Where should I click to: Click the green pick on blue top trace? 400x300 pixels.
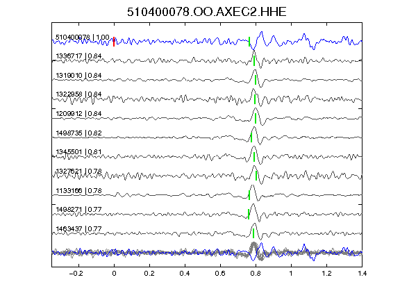pyautogui.click(x=249, y=42)
